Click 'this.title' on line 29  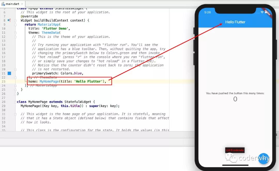click(70, 106)
